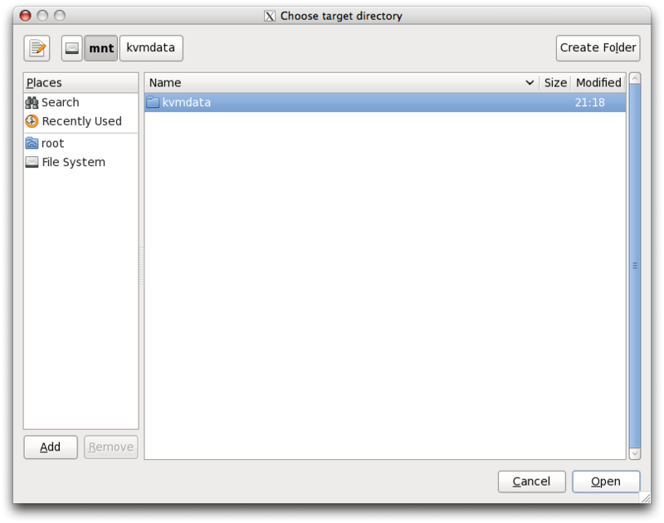Click the X11 icon in the title bar
The image size is (664, 523).
[269, 16]
